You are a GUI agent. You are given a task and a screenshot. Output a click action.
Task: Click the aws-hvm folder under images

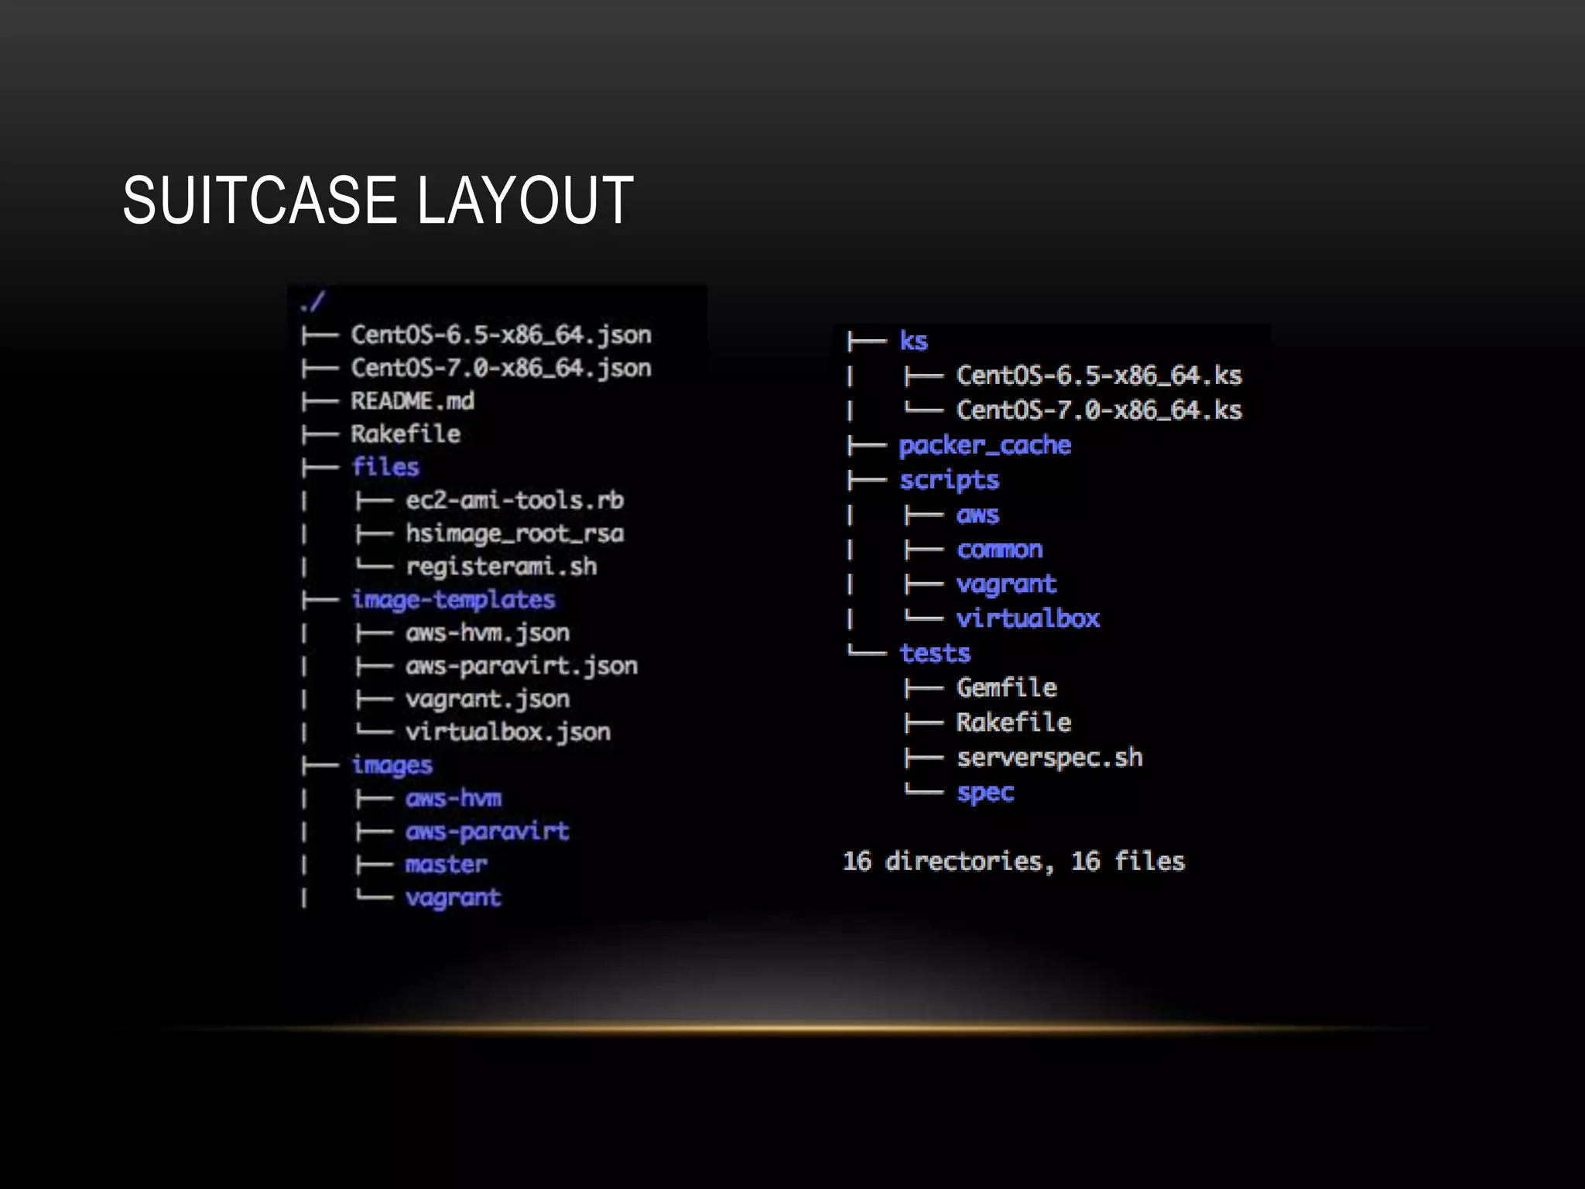454,799
